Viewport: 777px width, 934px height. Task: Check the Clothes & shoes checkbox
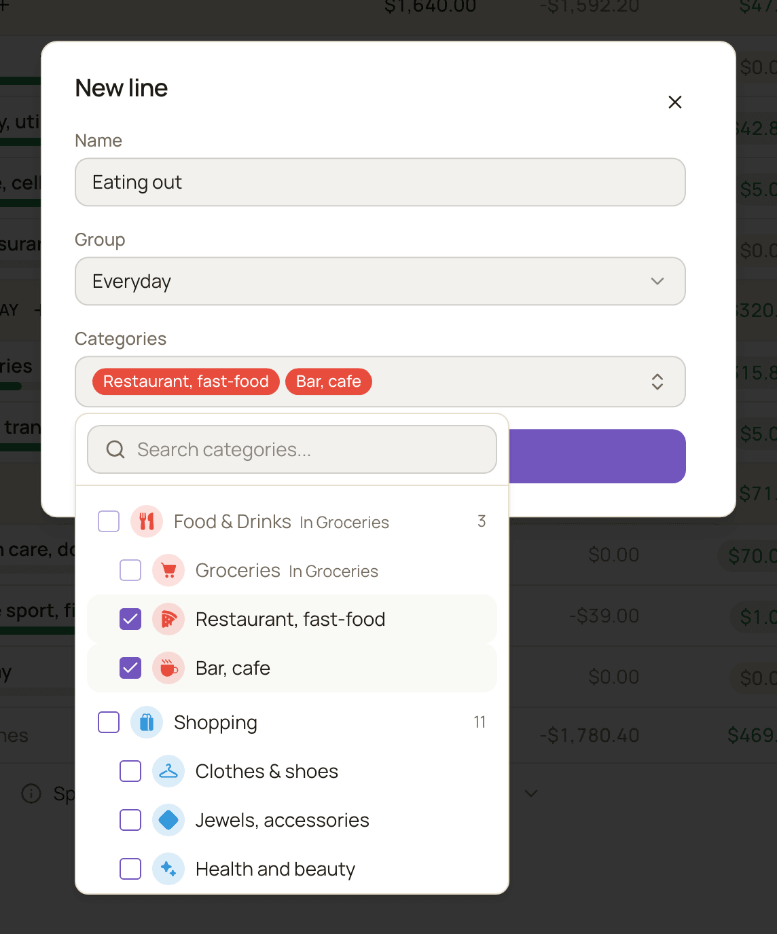130,771
